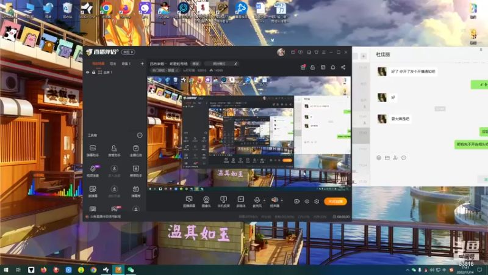Click the skin shirt icon in title bar
The width and height of the screenshot is (488, 275).
316,52
